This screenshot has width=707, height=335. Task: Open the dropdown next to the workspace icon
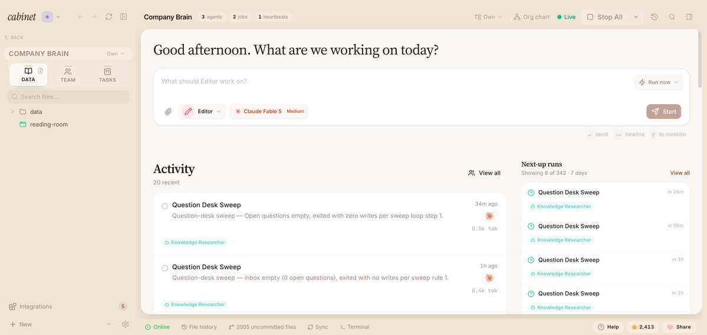coord(58,17)
